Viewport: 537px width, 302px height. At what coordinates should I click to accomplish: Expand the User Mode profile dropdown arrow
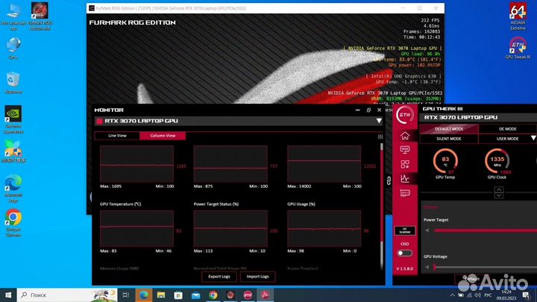(533, 139)
